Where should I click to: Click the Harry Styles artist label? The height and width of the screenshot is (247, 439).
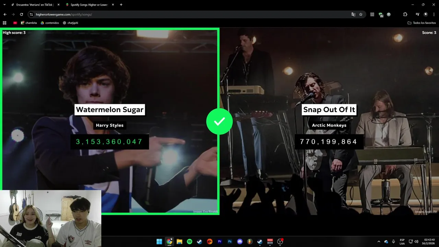[x=110, y=125]
